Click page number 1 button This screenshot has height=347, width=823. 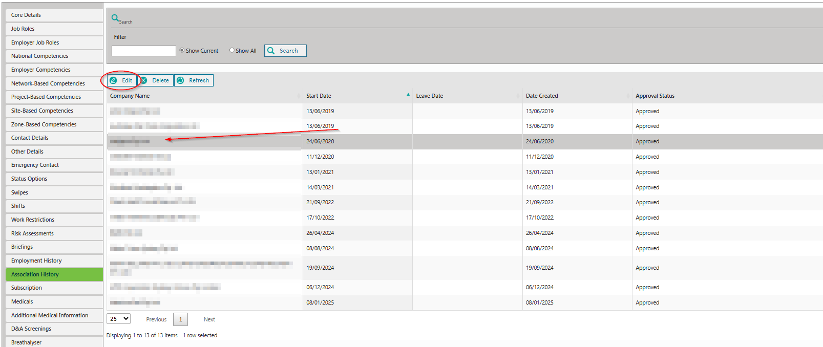coord(180,319)
